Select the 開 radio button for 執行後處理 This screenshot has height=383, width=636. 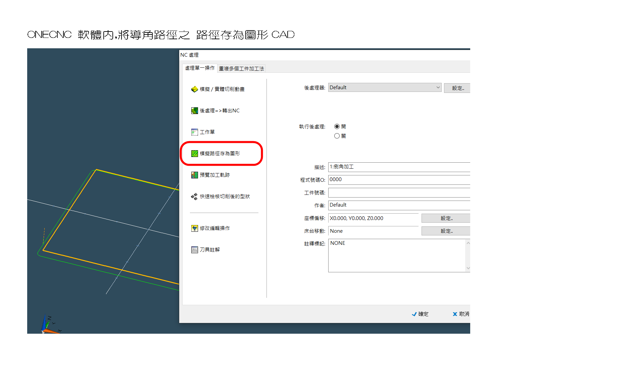click(x=337, y=126)
